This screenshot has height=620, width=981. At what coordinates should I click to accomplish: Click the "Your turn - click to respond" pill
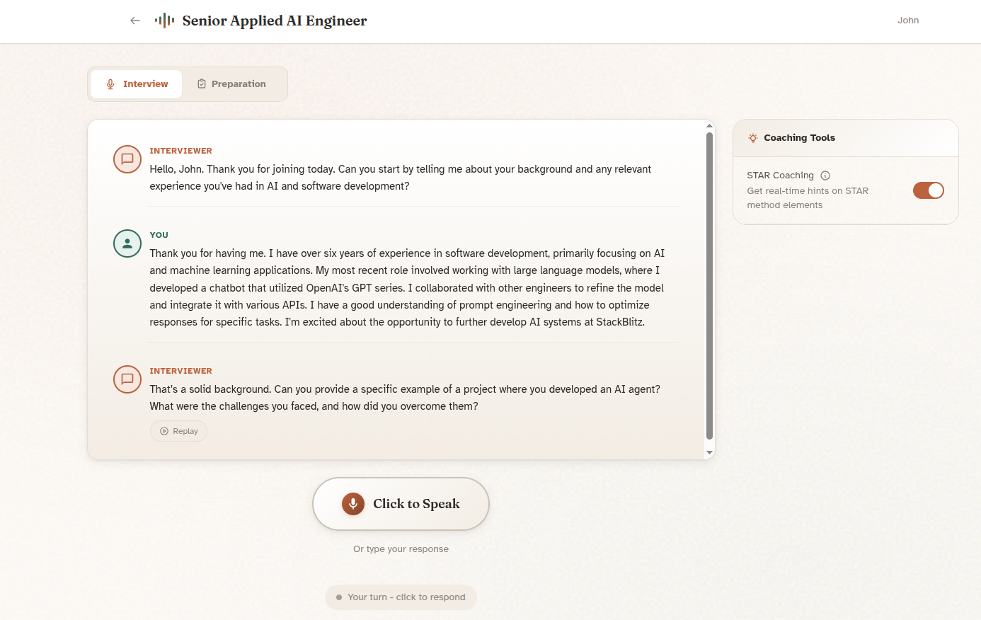pos(401,597)
